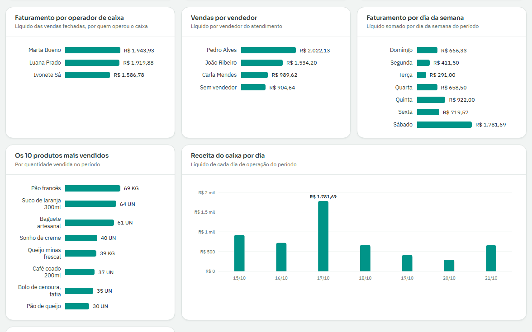
Task: Click the Suco de laranja 300ml bar
Action: coord(90,204)
